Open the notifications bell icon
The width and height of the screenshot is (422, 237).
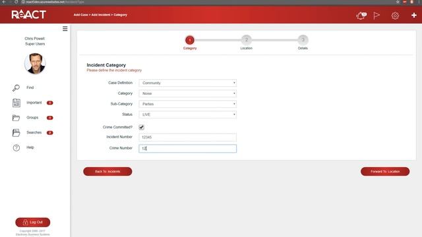click(x=361, y=16)
